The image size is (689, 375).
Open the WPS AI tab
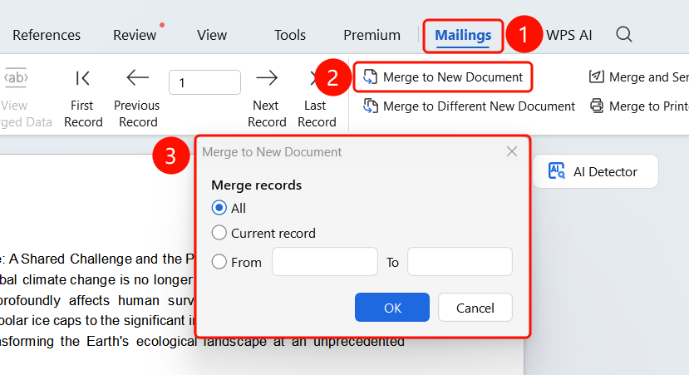pyautogui.click(x=569, y=35)
